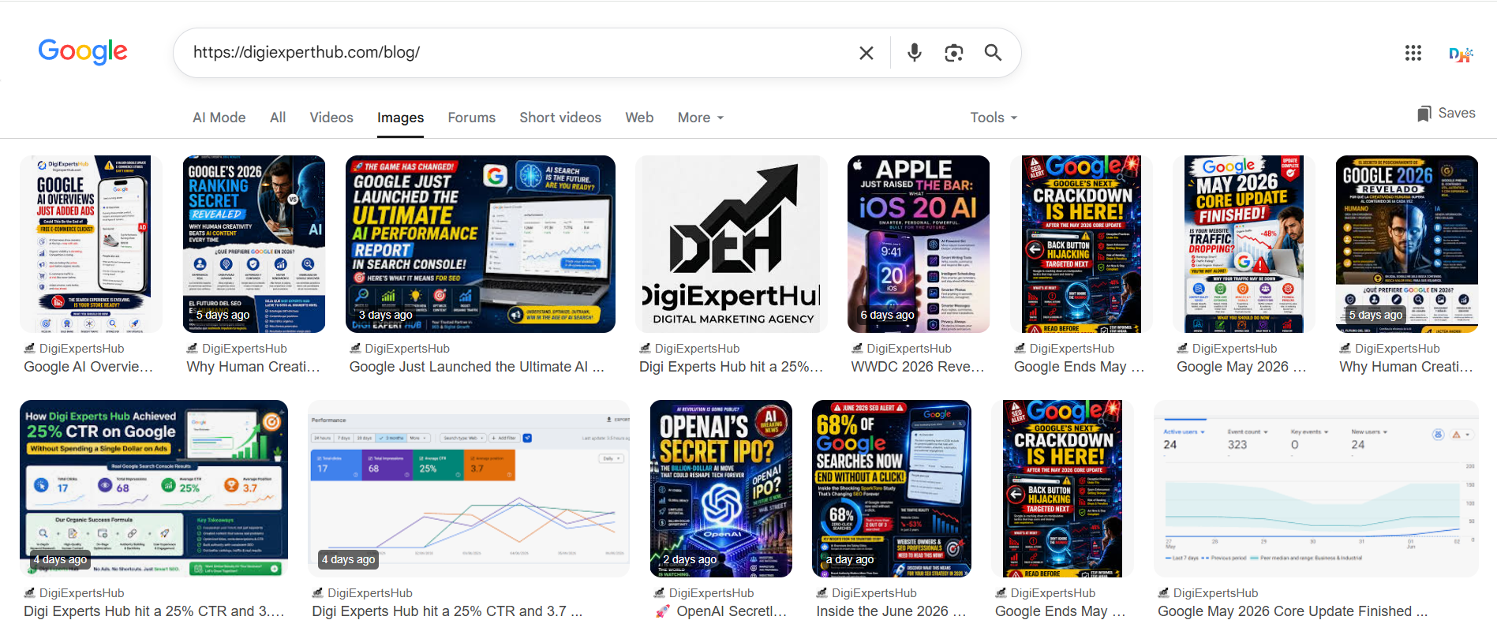
Task: Open the May 2026 Core Update Finished thumbnail
Action: coord(1244,244)
